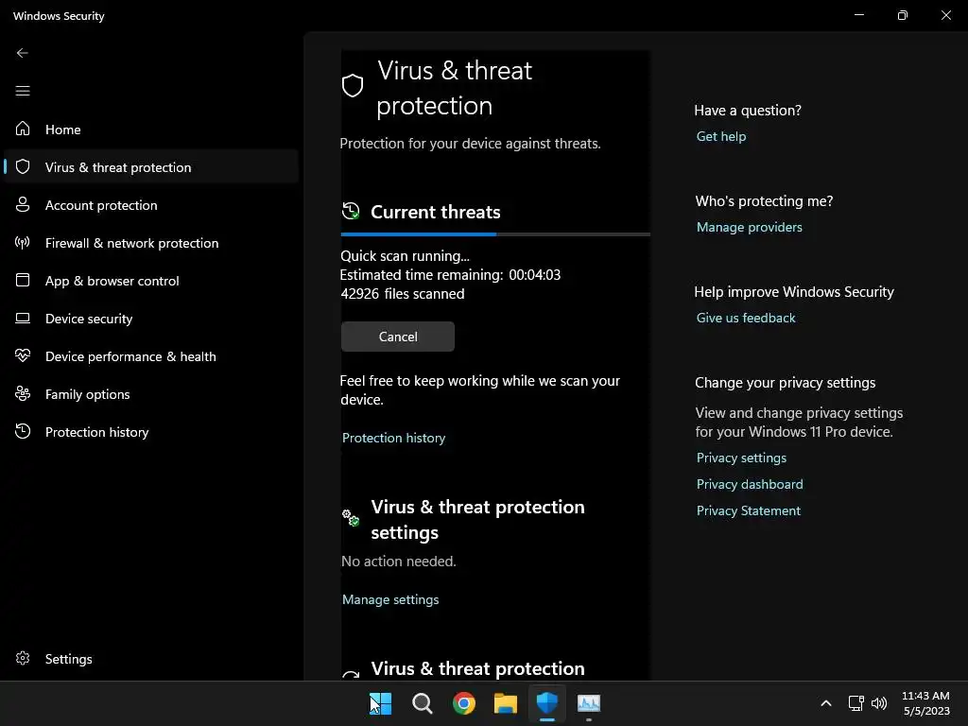Viewport: 968px width, 726px height.
Task: Click the 42926 files scanned text
Action: pyautogui.click(x=403, y=293)
